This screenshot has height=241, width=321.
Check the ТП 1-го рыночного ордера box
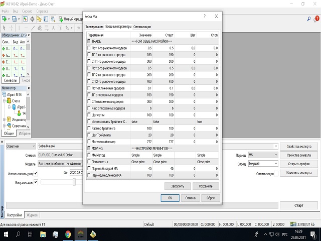[x=89, y=55]
